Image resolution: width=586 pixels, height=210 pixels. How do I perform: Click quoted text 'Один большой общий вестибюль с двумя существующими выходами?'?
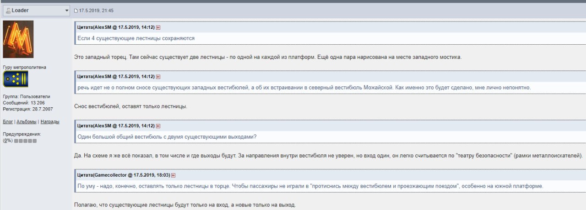[167, 137]
